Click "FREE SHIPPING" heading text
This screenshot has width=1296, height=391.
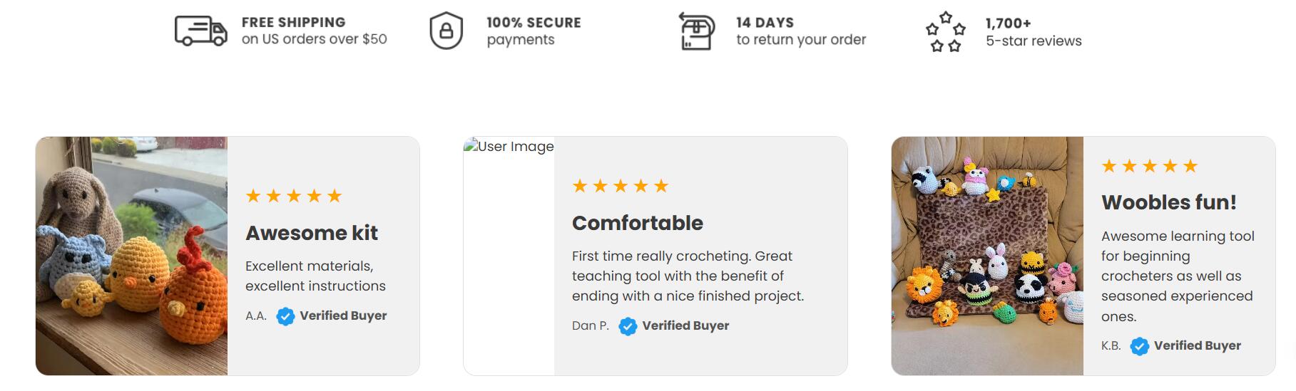pyautogui.click(x=293, y=22)
